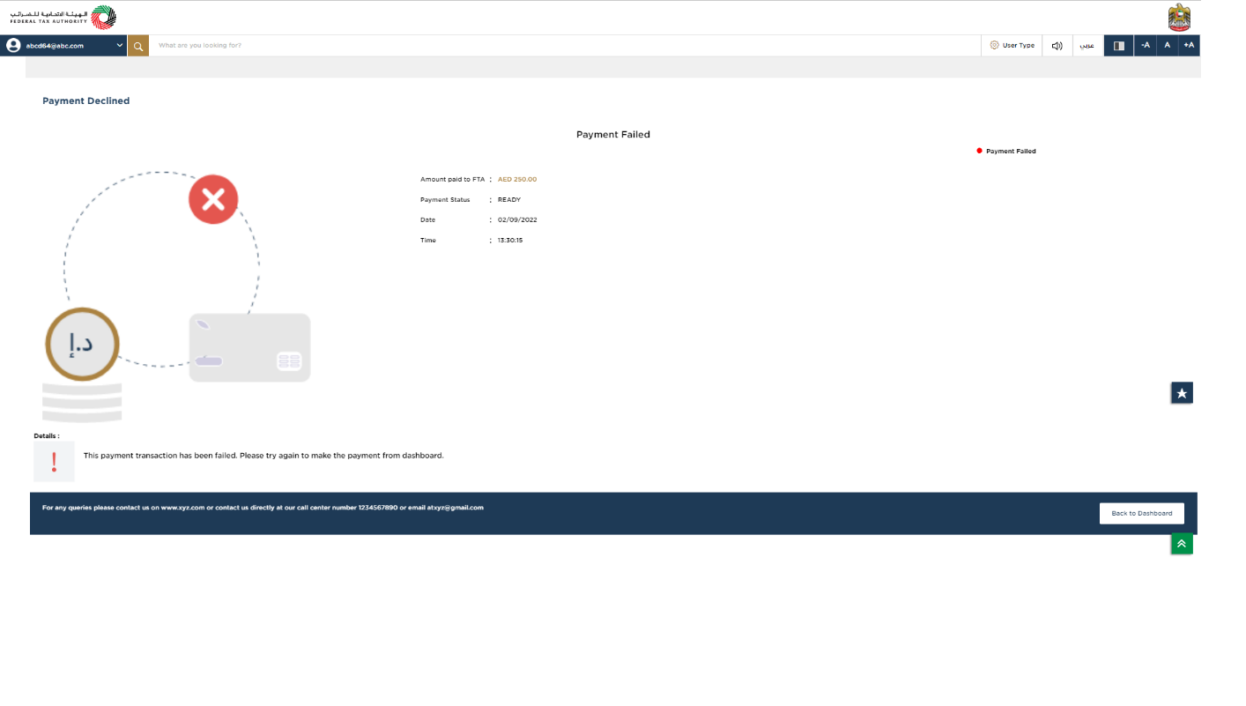The width and height of the screenshot is (1246, 706).
Task: Reset font size with A
Action: tap(1168, 45)
